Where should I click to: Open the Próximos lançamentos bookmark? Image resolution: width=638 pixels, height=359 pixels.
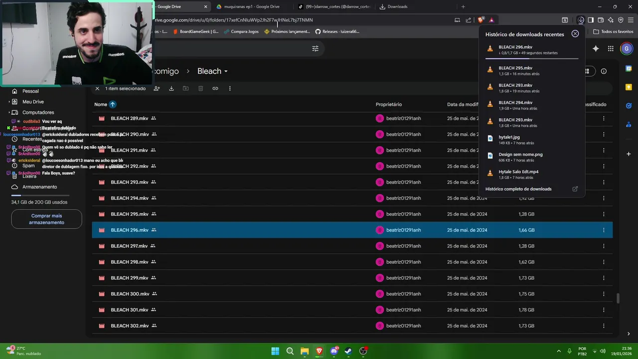pos(287,31)
